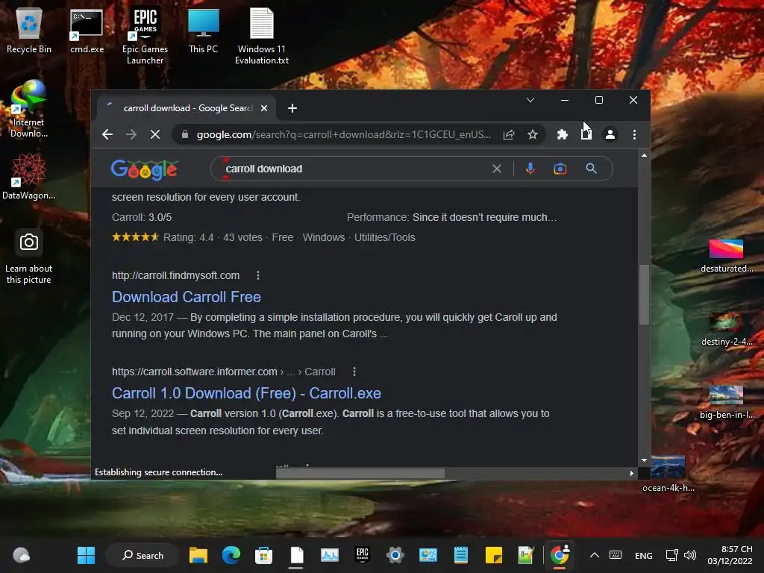Show hidden system tray icons
The width and height of the screenshot is (764, 573).
595,555
